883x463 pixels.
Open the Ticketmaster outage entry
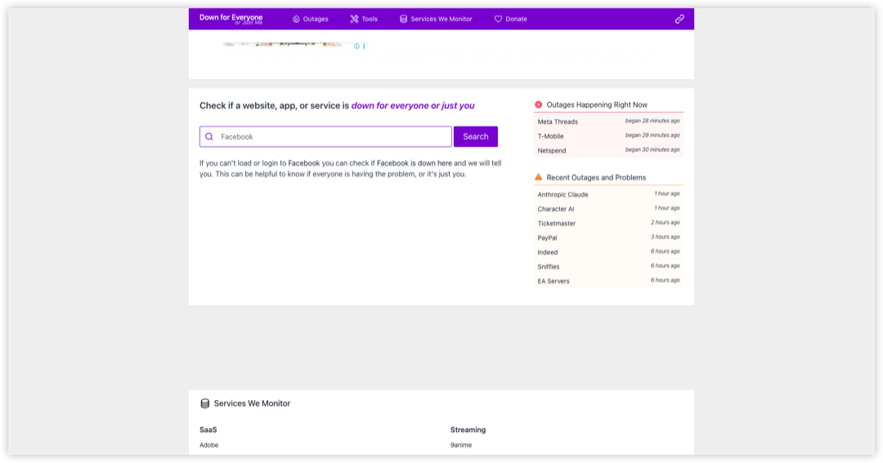608,224
